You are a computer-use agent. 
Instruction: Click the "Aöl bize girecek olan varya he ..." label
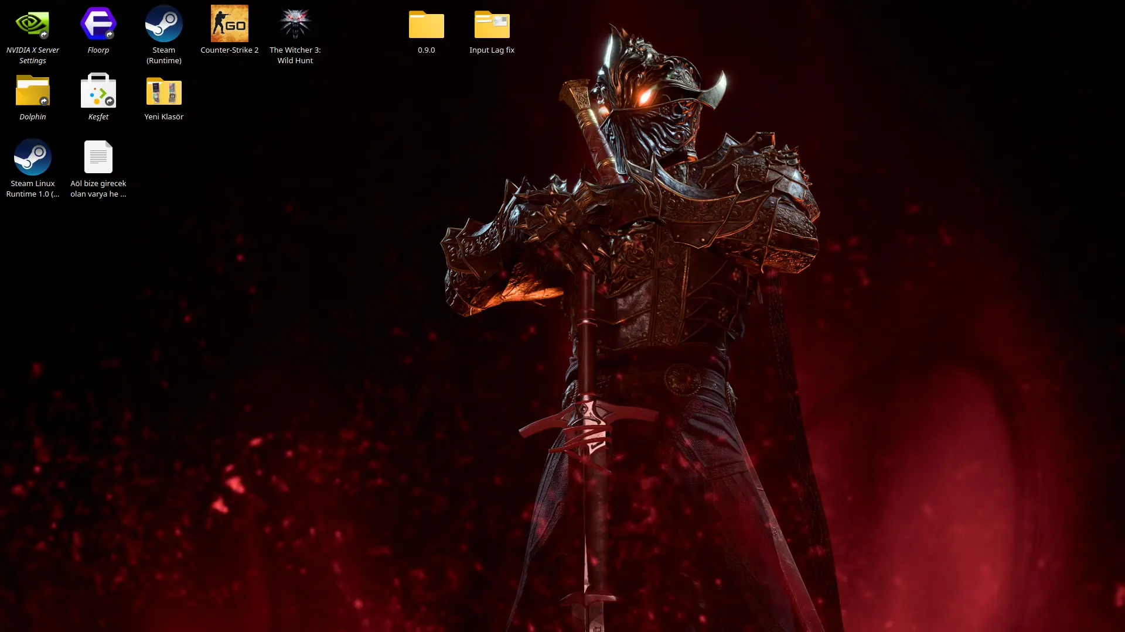(x=98, y=189)
